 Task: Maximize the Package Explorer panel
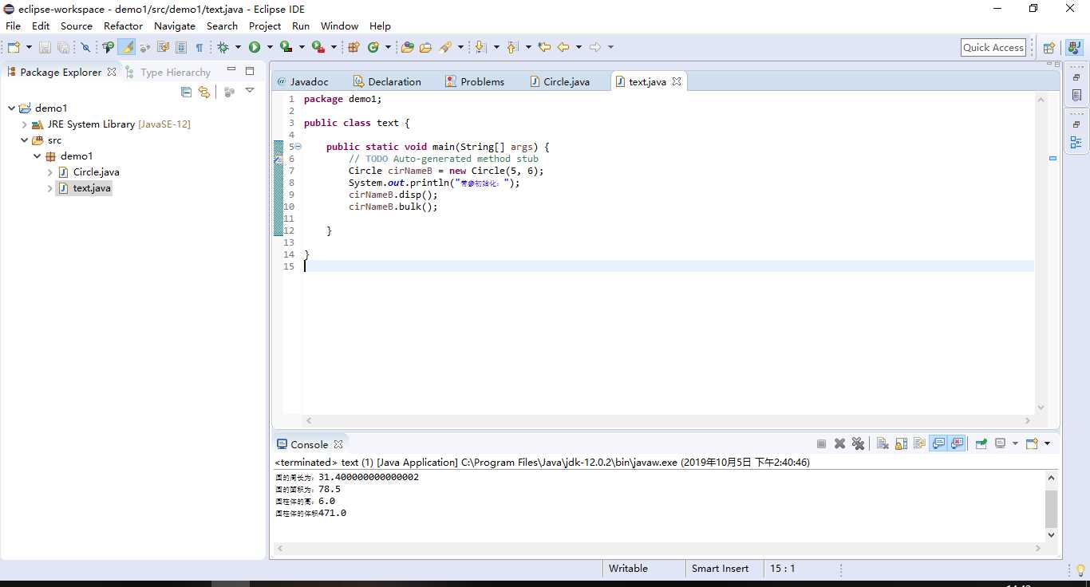250,70
